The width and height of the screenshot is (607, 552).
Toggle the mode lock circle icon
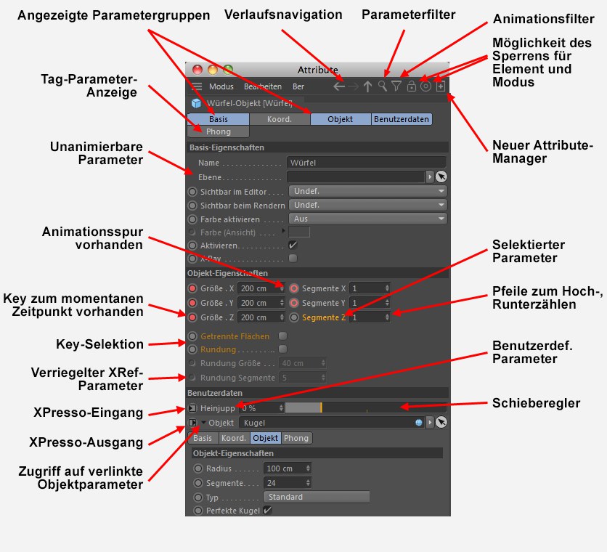(425, 86)
